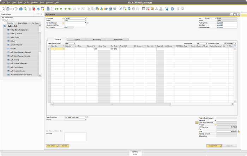Switch to Find mode with binoculars icon
247x156 pixels.
pos(48,9)
